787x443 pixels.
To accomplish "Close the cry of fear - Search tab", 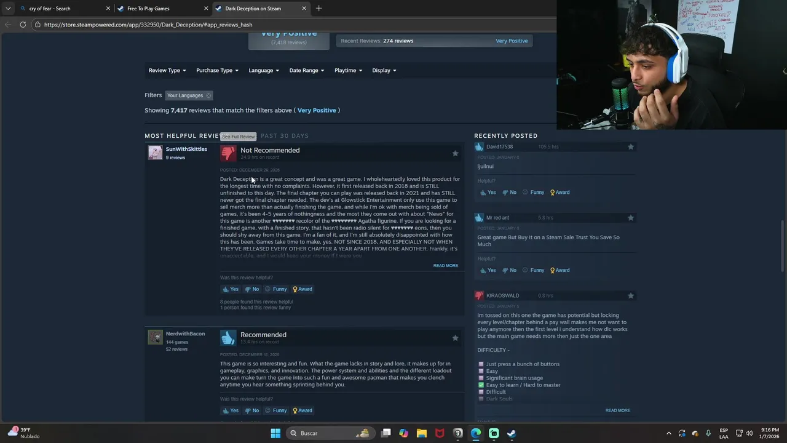I will pos(108,9).
